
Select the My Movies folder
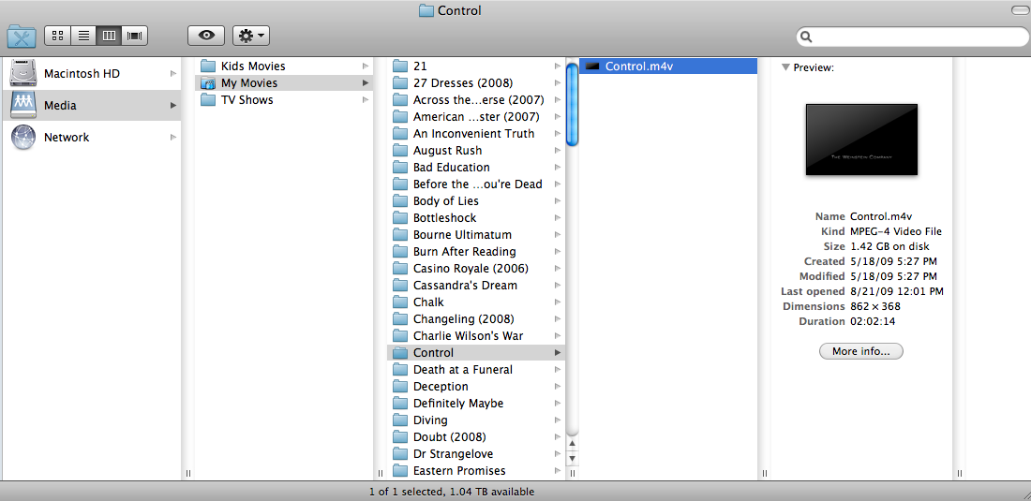pyautogui.click(x=284, y=82)
